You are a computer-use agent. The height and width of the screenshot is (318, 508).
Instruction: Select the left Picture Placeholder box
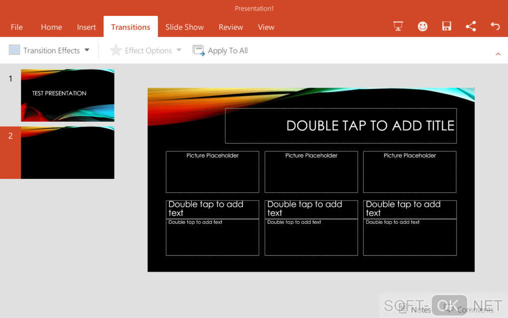[213, 172]
